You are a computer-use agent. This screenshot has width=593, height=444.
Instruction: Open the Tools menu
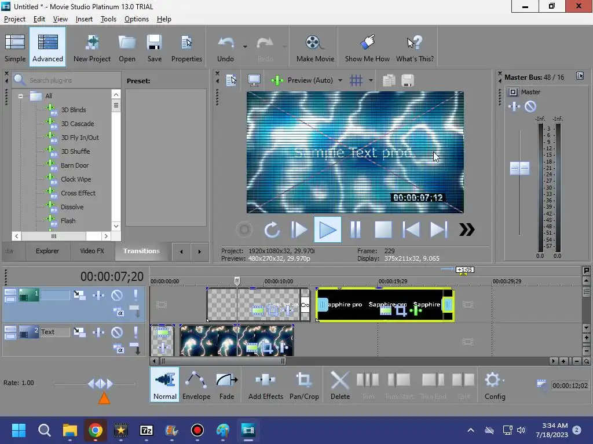[108, 19]
